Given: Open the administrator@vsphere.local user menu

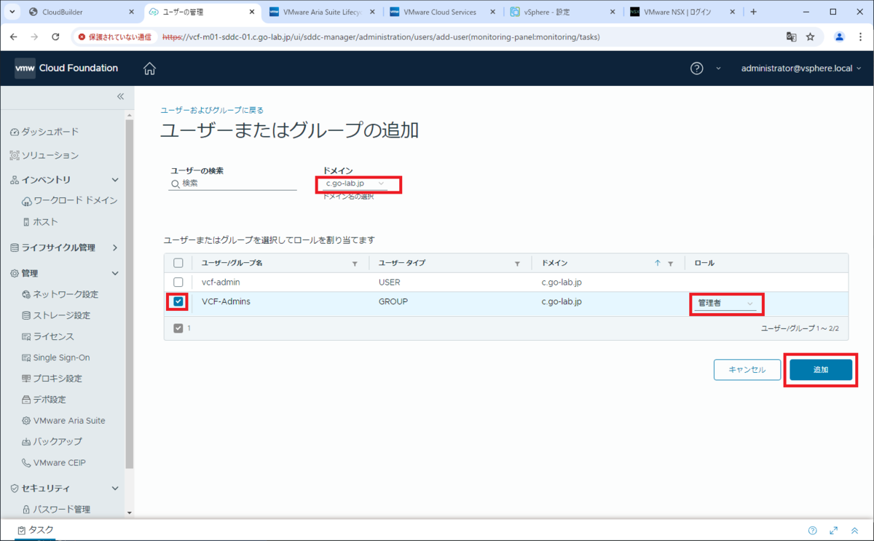Looking at the screenshot, I should pos(801,68).
